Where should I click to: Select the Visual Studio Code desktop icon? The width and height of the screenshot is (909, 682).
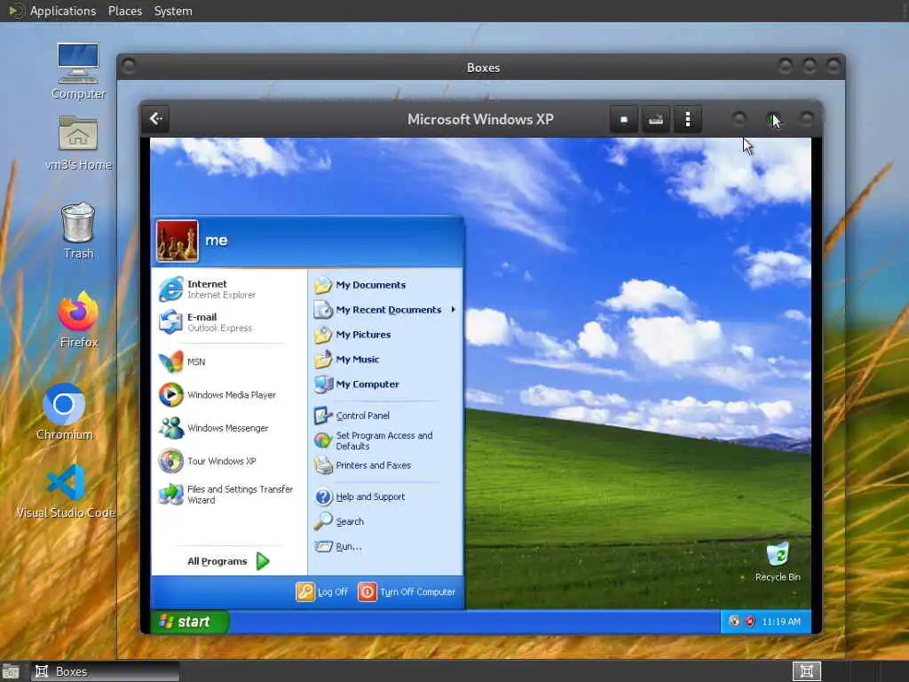click(66, 491)
